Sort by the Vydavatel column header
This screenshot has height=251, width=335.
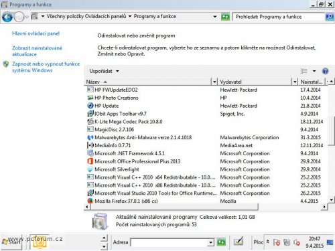pos(255,82)
